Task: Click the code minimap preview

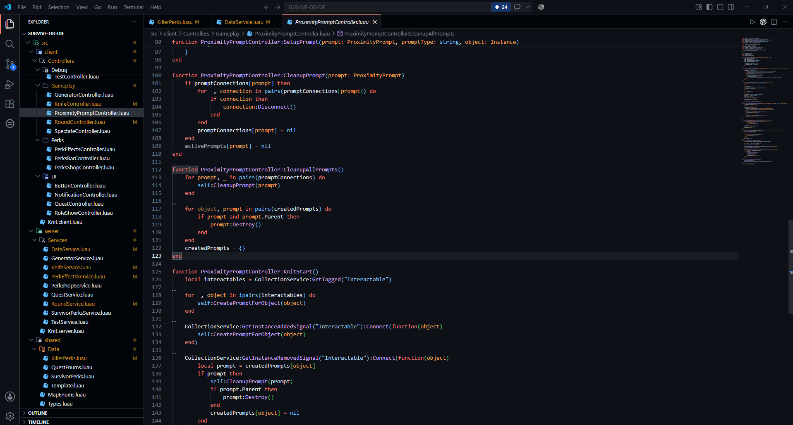Action: pos(764,101)
